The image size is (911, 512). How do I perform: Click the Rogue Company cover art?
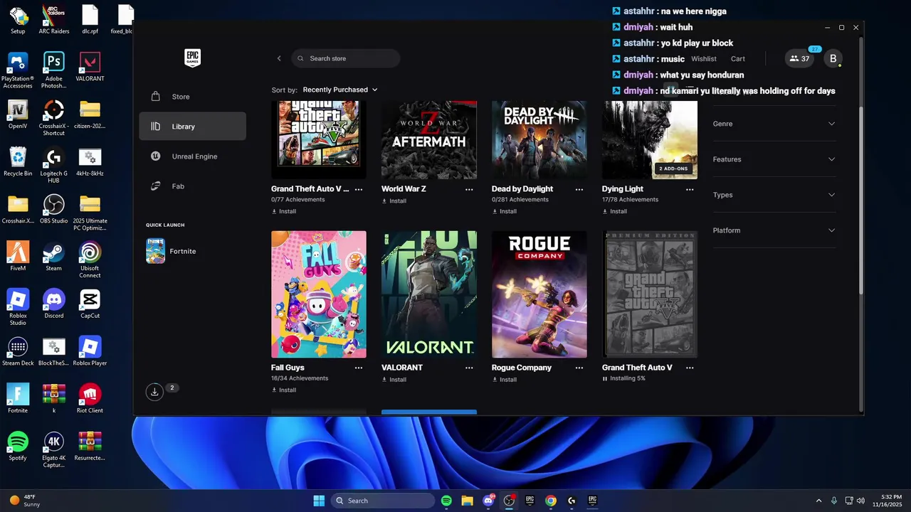pyautogui.click(x=539, y=294)
